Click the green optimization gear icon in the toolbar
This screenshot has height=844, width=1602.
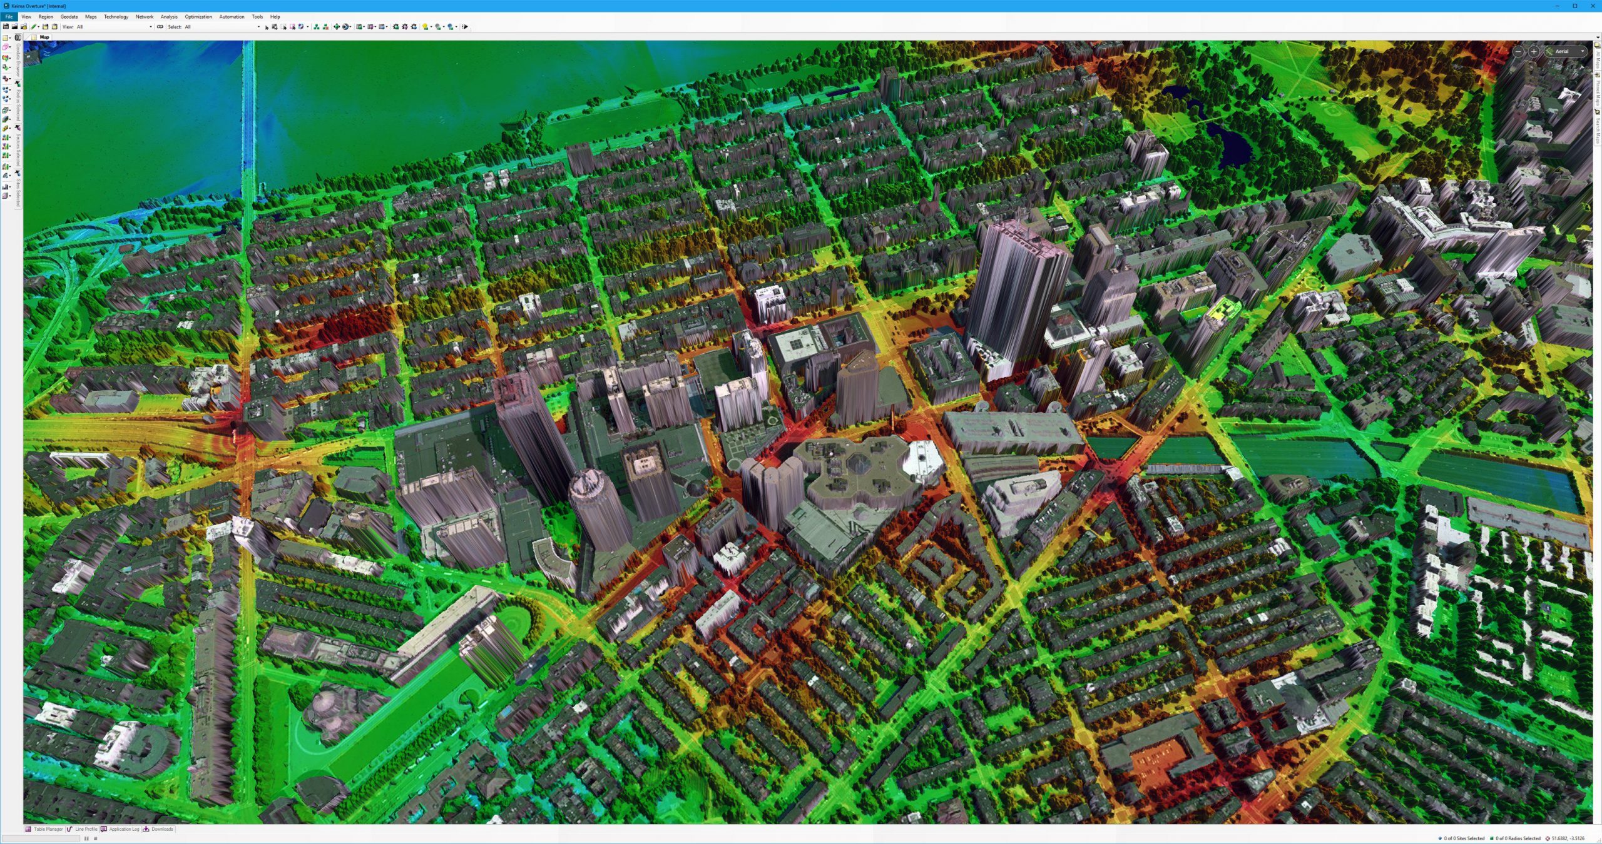tap(395, 26)
